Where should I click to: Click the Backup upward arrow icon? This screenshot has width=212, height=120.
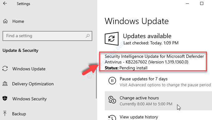(x=5, y=113)
